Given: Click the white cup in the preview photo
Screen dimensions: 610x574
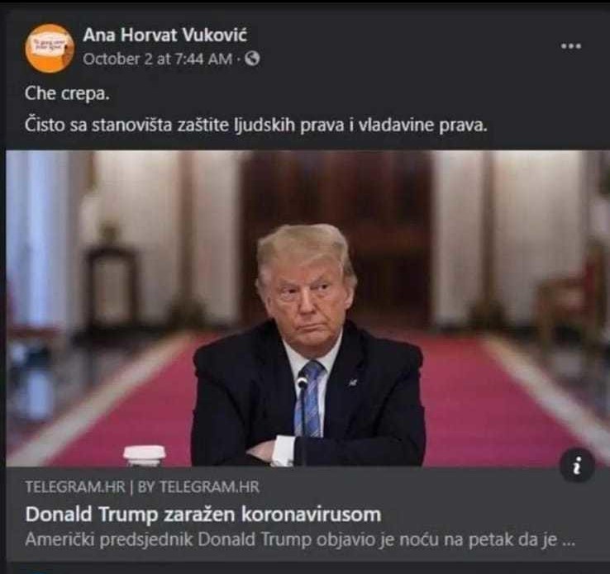Looking at the screenshot, I should (145, 455).
